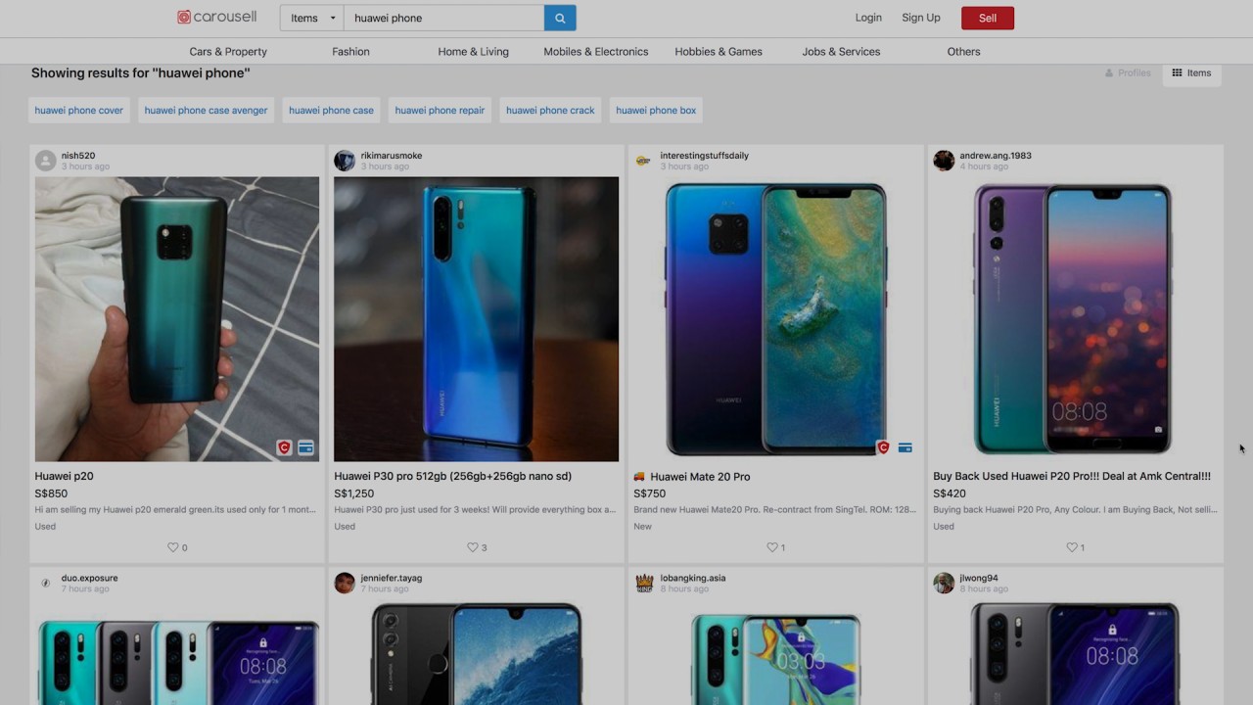Image resolution: width=1253 pixels, height=705 pixels.
Task: Click the andrew.ang.1983 username
Action: pyautogui.click(x=996, y=156)
